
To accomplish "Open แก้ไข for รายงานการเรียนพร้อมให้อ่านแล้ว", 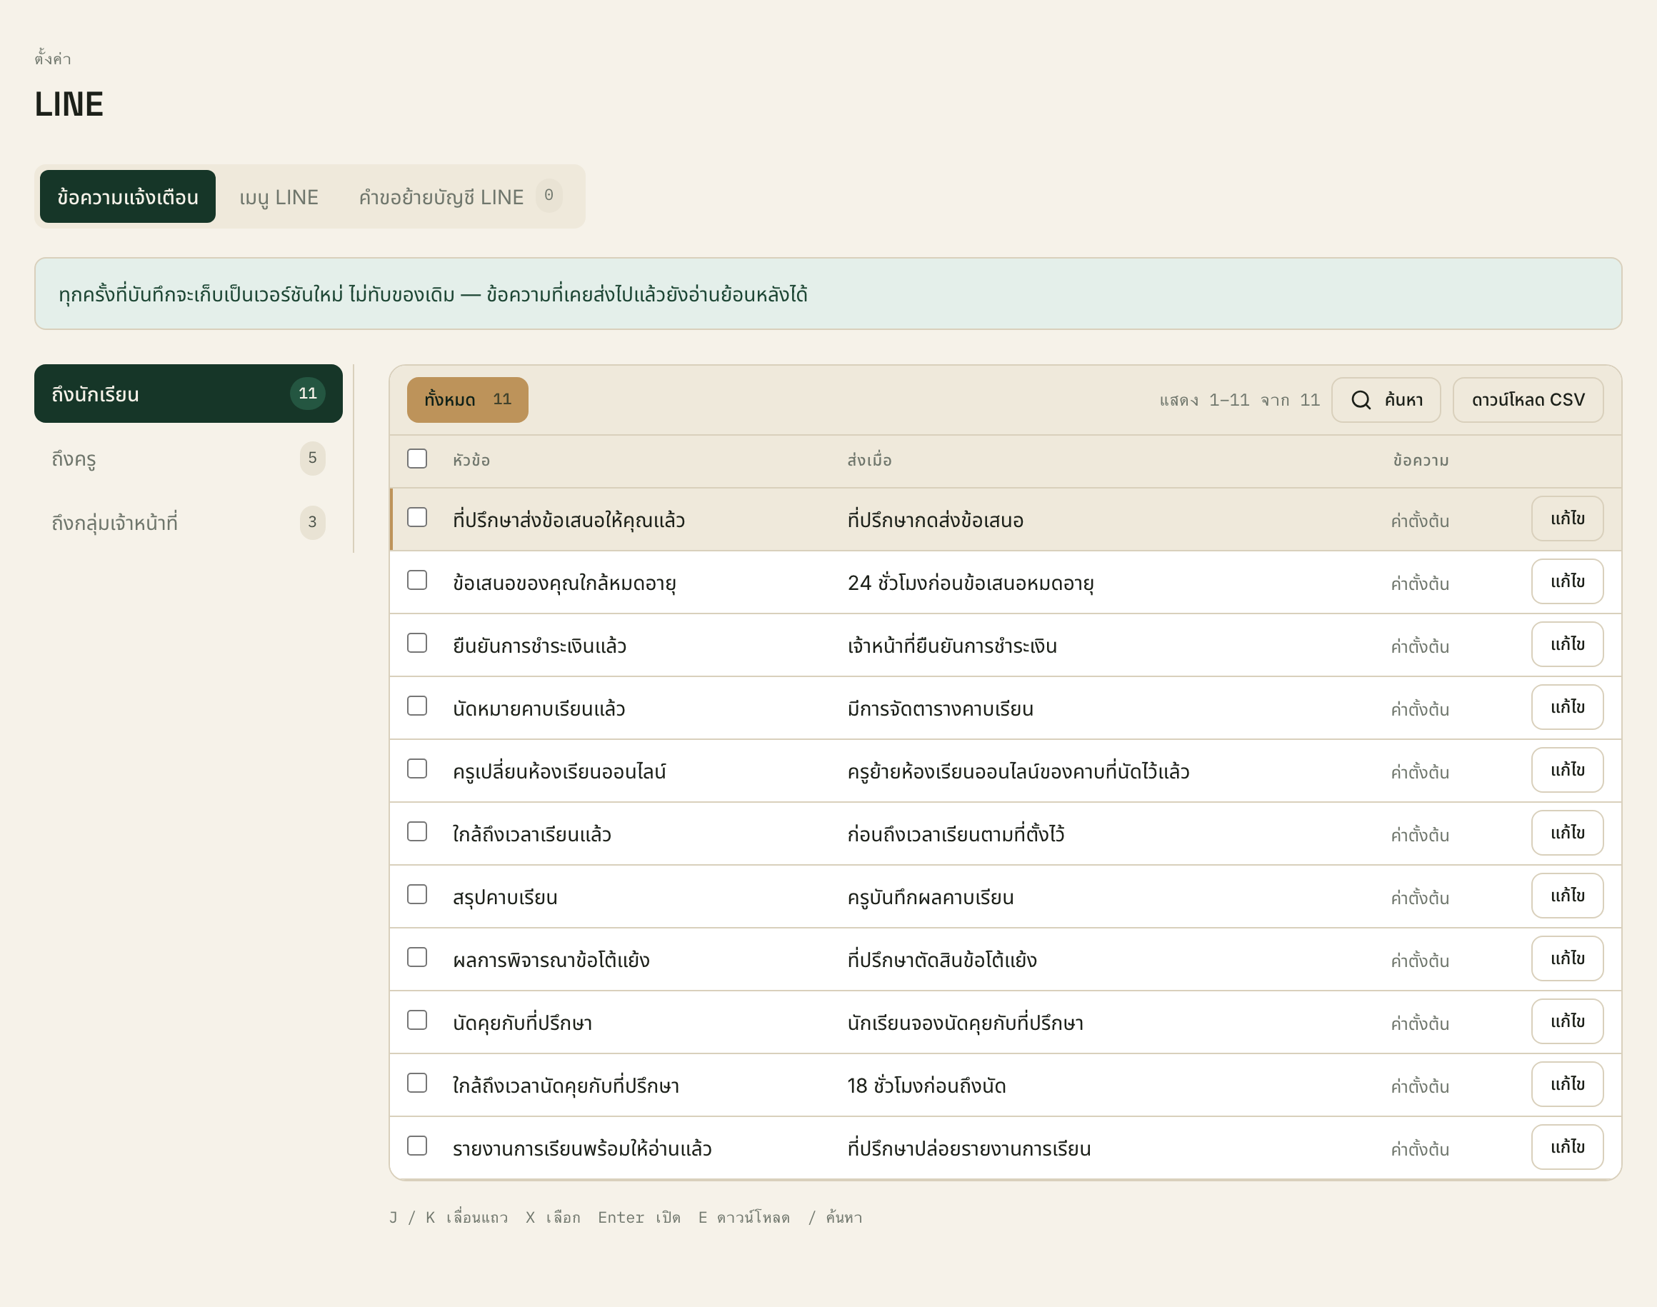I will coord(1568,1147).
